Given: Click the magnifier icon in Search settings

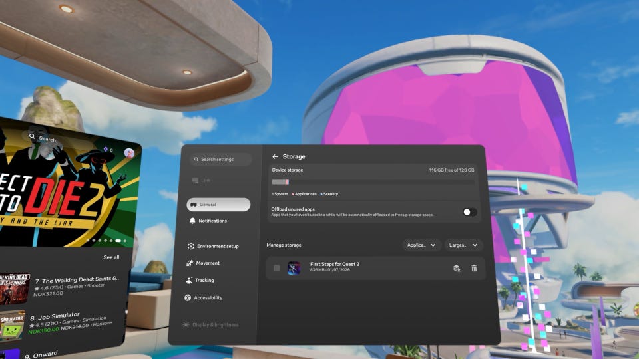Looking at the screenshot, I should point(196,159).
